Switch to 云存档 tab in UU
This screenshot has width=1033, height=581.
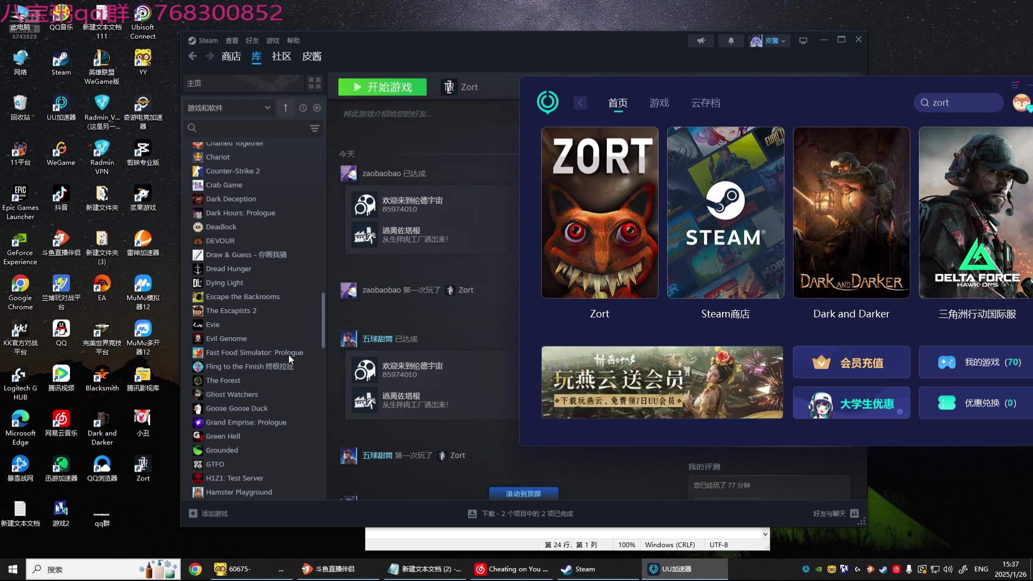(705, 103)
